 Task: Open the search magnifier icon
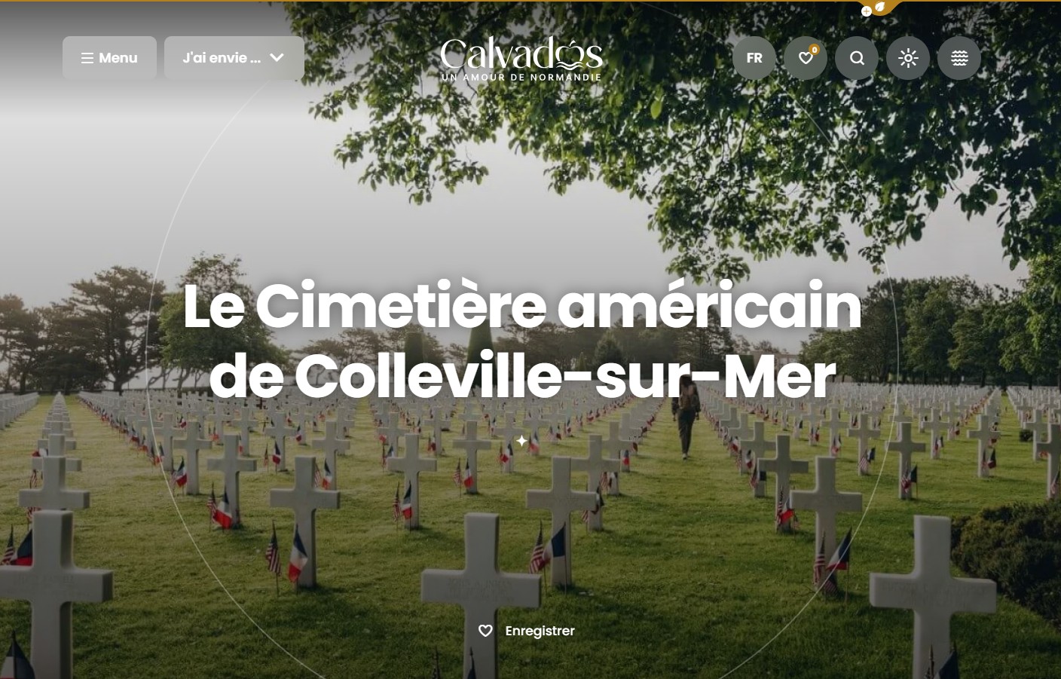coord(857,58)
